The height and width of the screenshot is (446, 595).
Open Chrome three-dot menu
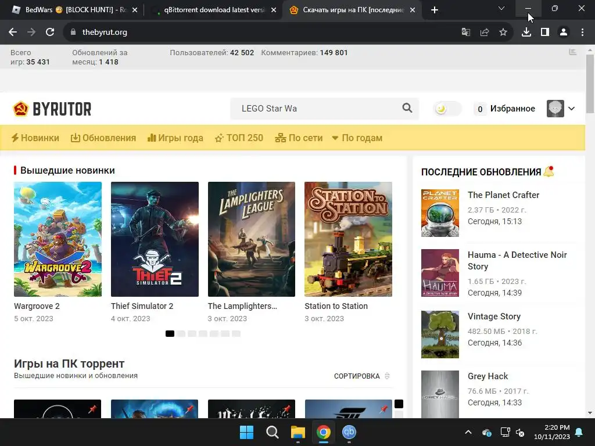click(x=582, y=33)
